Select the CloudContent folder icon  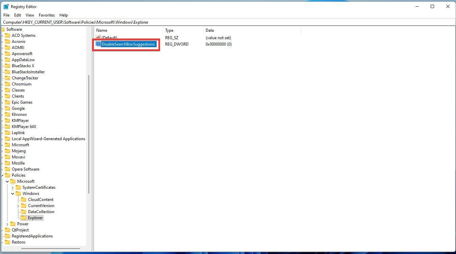point(24,199)
